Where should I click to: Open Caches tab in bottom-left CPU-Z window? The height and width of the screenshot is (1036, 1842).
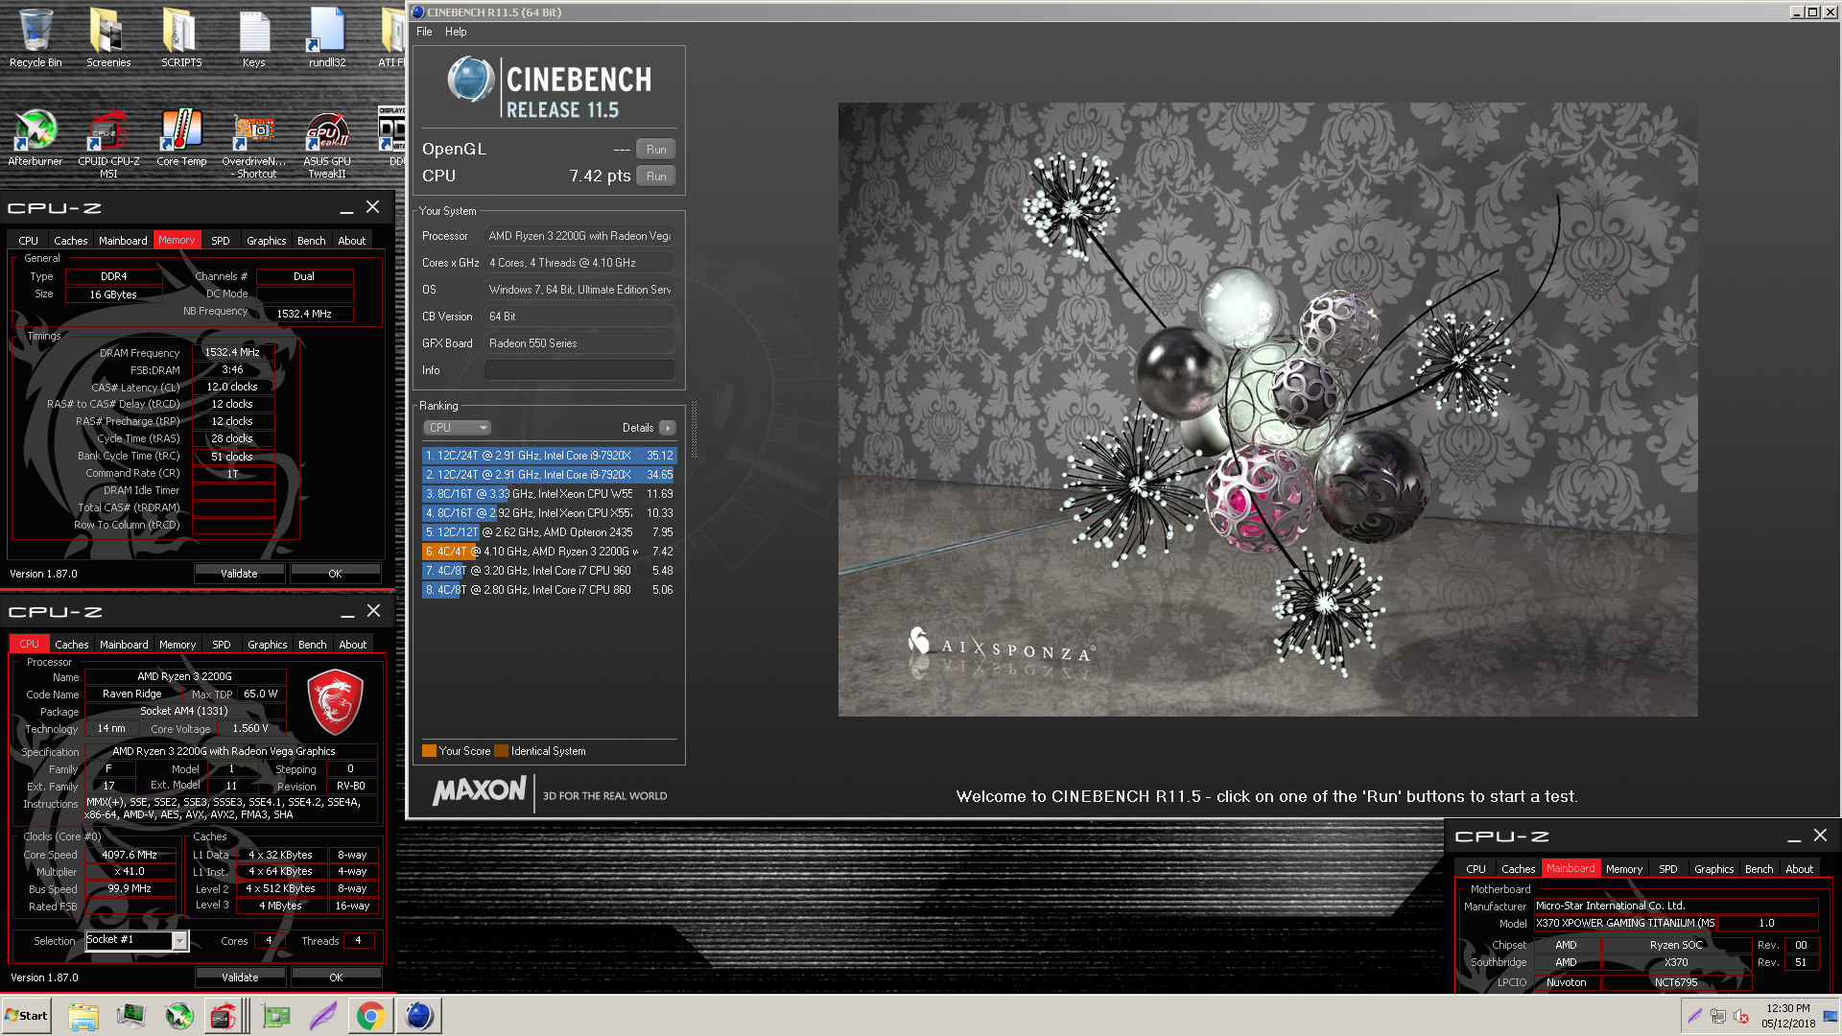click(x=71, y=645)
